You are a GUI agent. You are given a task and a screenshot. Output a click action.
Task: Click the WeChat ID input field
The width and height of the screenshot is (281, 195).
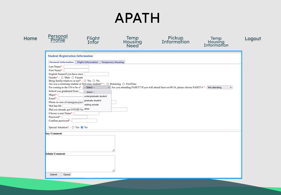click(x=73, y=106)
